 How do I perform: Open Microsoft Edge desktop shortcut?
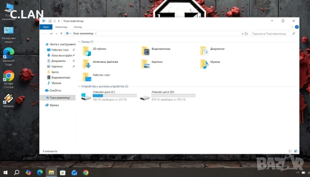point(9,57)
